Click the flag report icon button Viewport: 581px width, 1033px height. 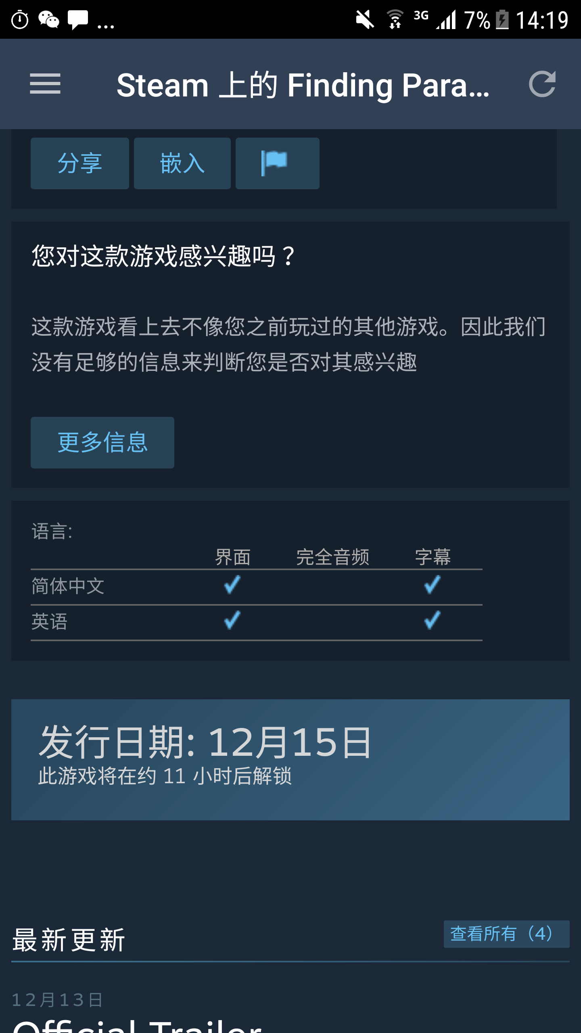click(x=278, y=163)
